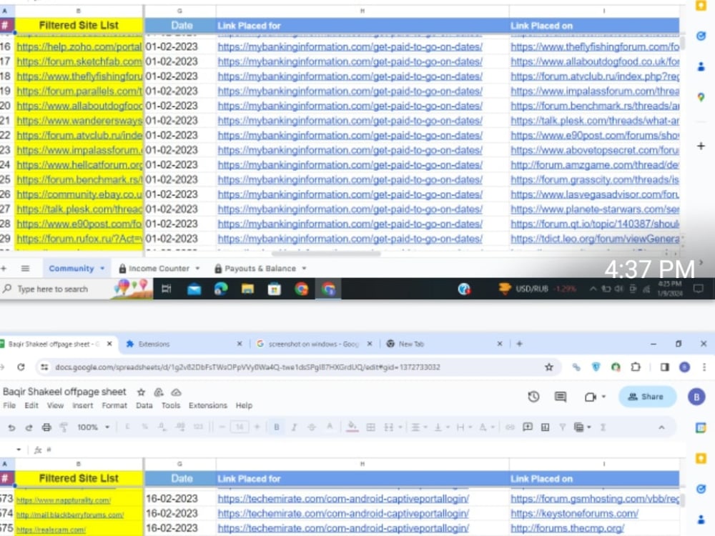Insert a comment from toolbar

pos(528,427)
